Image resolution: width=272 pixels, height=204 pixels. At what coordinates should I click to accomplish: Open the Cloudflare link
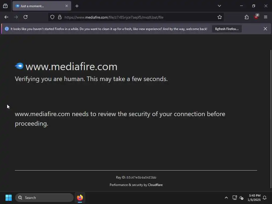coord(155,185)
